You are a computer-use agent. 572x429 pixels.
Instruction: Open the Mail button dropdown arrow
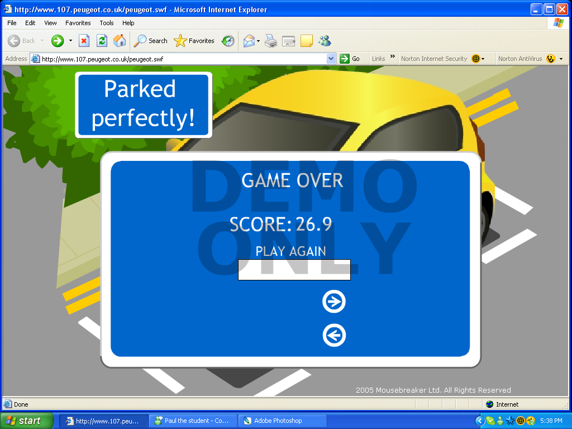(x=258, y=41)
